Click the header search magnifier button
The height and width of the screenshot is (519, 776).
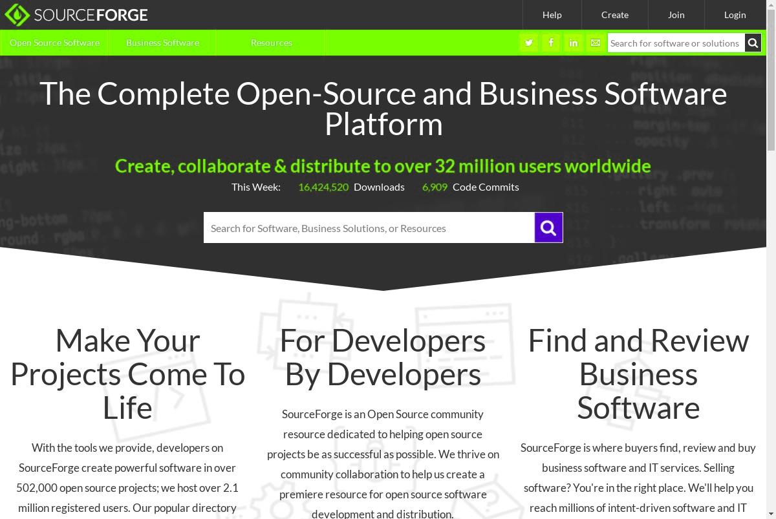tap(753, 43)
